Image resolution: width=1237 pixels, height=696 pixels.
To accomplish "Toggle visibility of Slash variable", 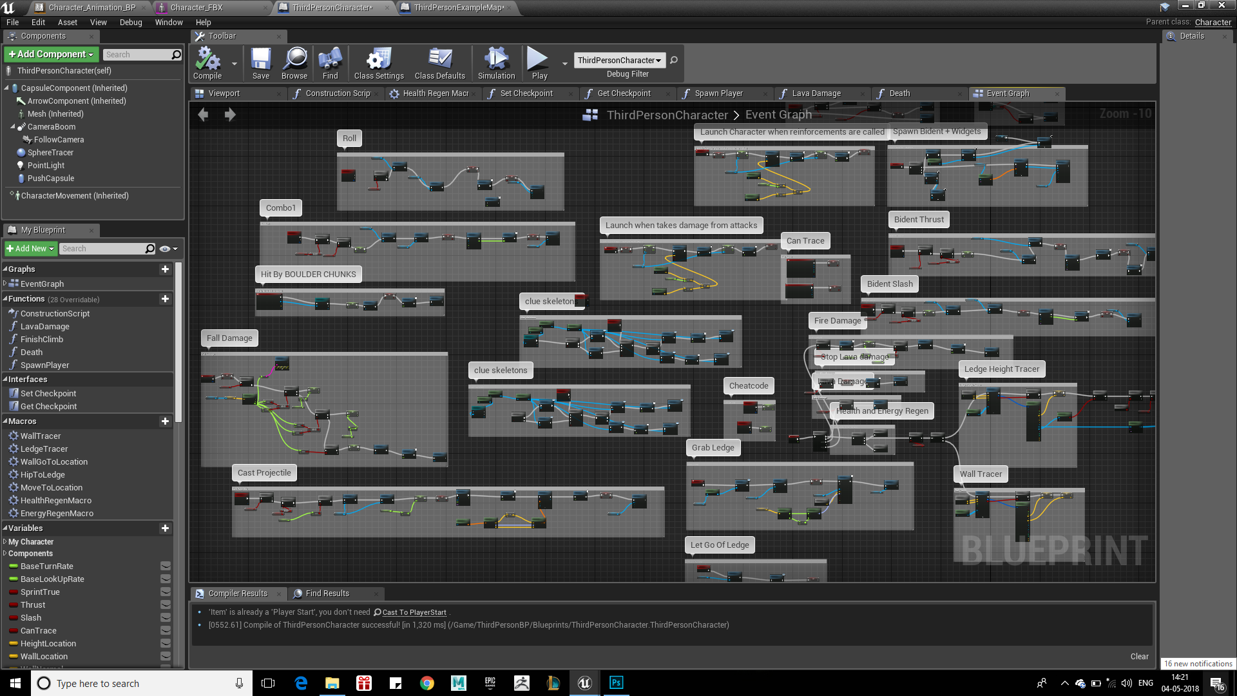I will 166,618.
